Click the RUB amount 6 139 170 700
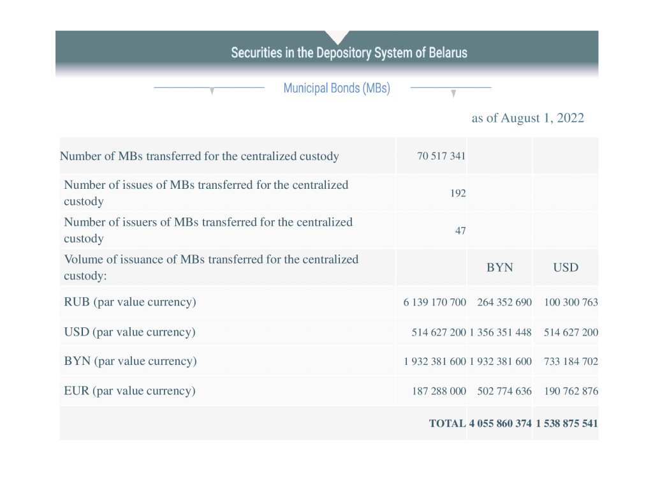The image size is (653, 490). [x=434, y=302]
